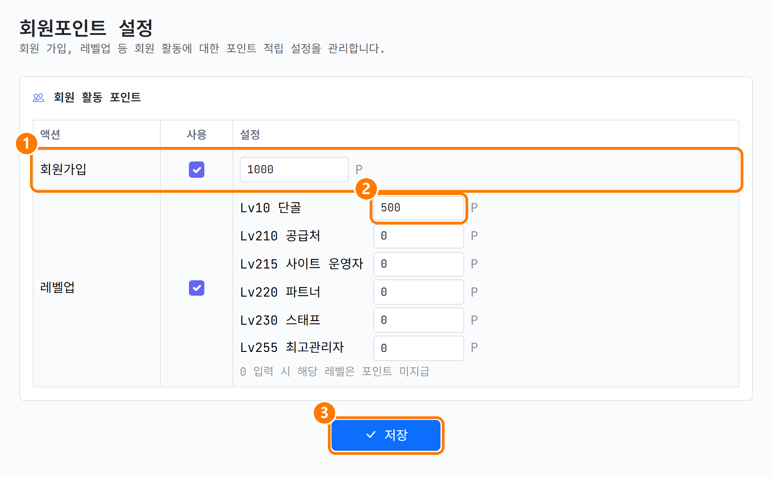The width and height of the screenshot is (772, 478).
Task: Focus the Lv215 사이트 운영자 points field
Action: tap(419, 264)
